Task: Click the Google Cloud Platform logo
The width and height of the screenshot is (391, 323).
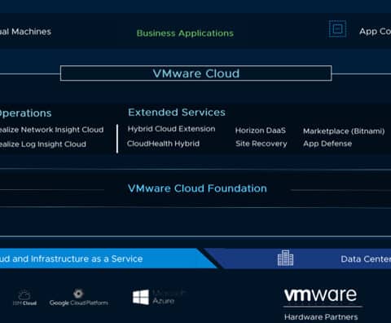Action: tap(78, 298)
